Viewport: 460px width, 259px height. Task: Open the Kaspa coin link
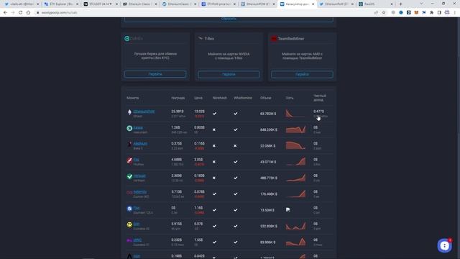(x=138, y=127)
